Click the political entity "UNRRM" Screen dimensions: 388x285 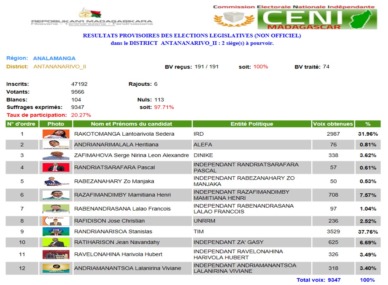[x=204, y=221]
